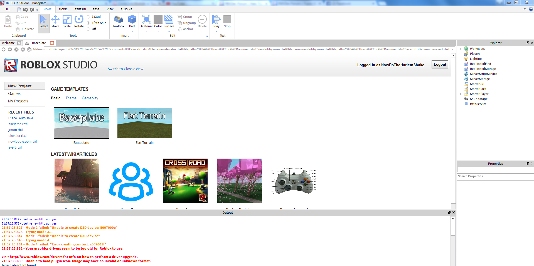Open the Material dropdown arrow
This screenshot has height=266, width=534.
pyautogui.click(x=147, y=31)
